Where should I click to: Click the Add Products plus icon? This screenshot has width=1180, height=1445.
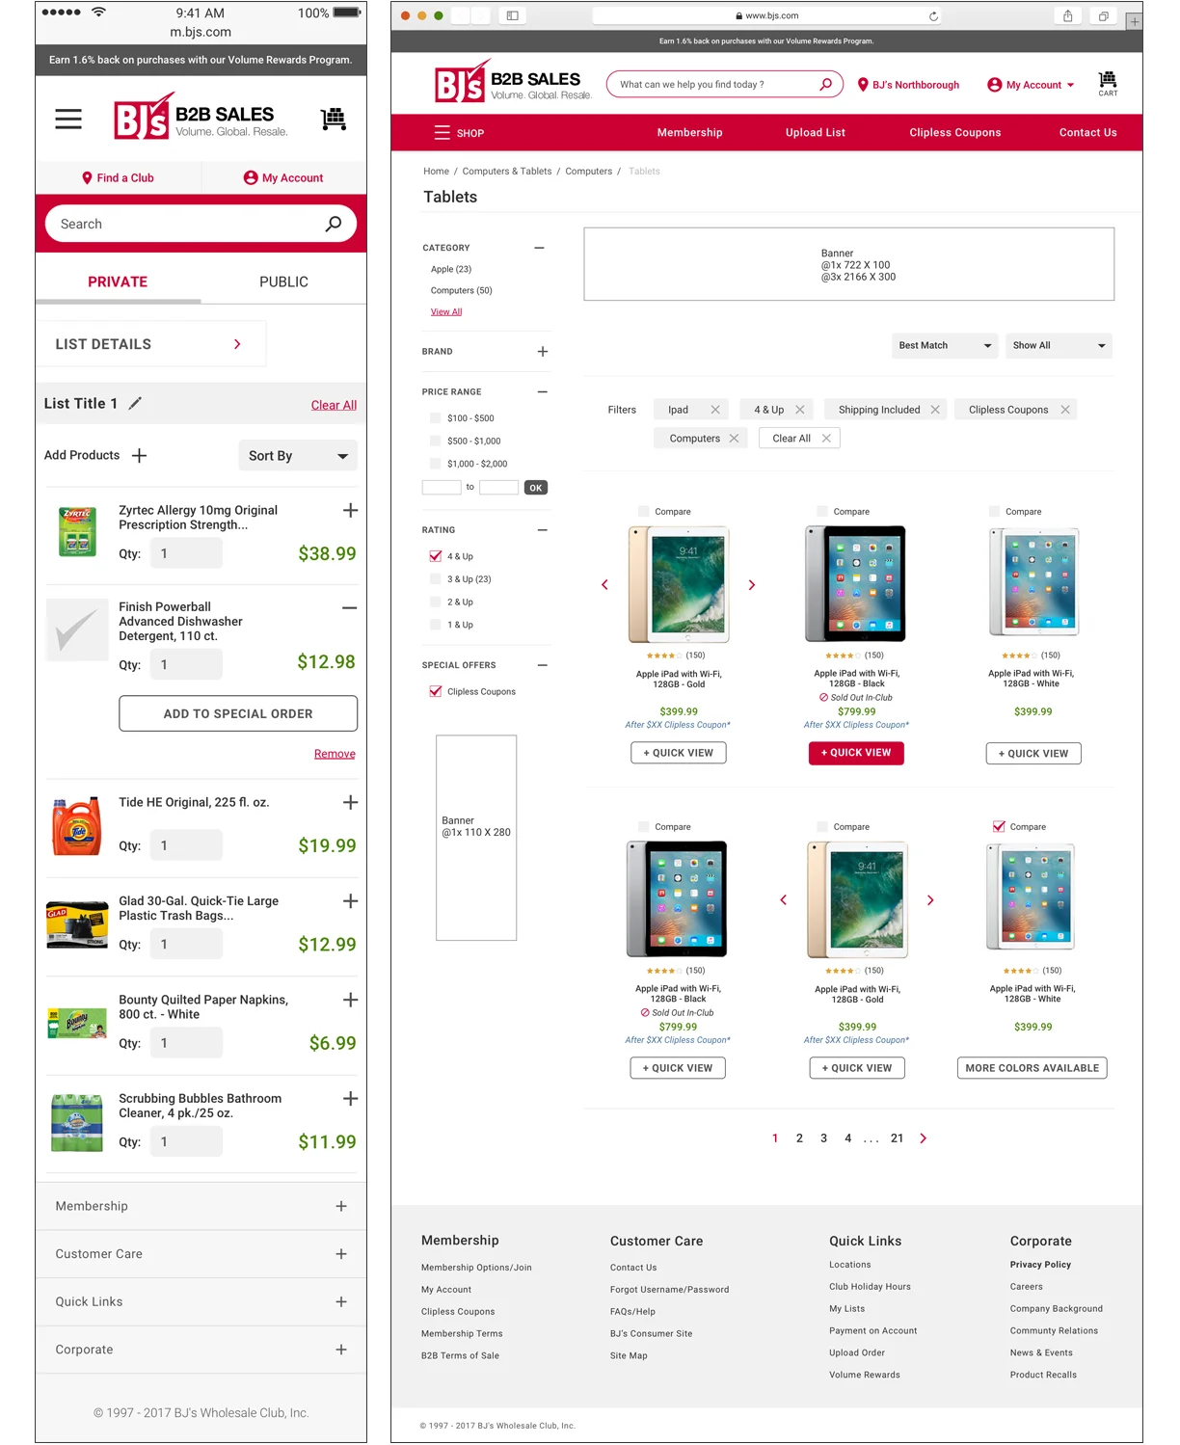pos(139,455)
